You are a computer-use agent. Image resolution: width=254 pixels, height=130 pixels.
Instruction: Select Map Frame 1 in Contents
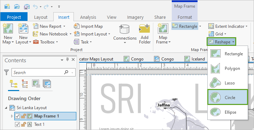tap(46, 116)
